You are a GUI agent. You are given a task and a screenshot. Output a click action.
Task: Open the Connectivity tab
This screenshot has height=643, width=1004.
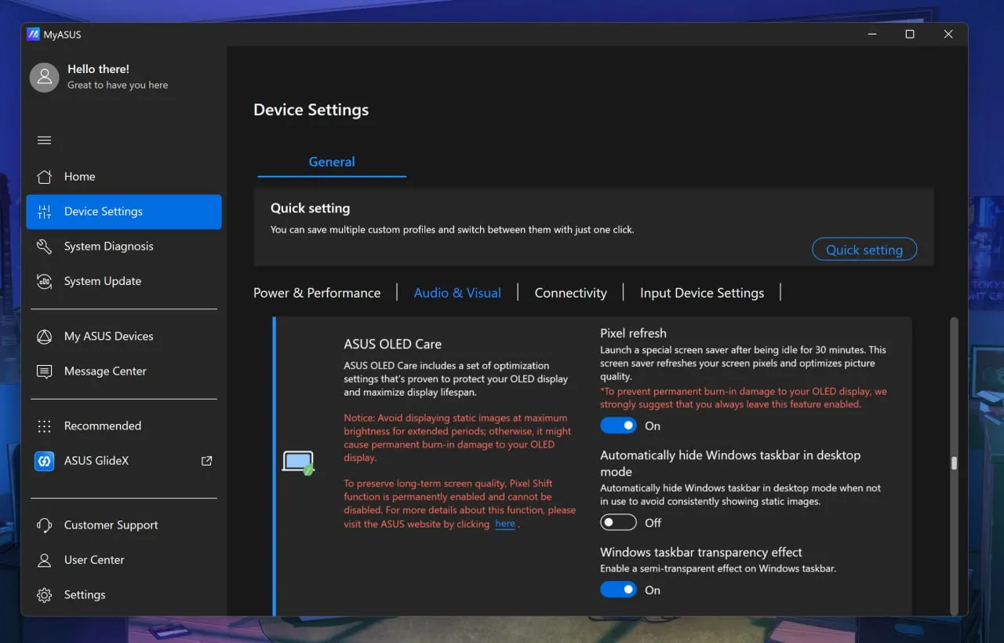tap(571, 293)
